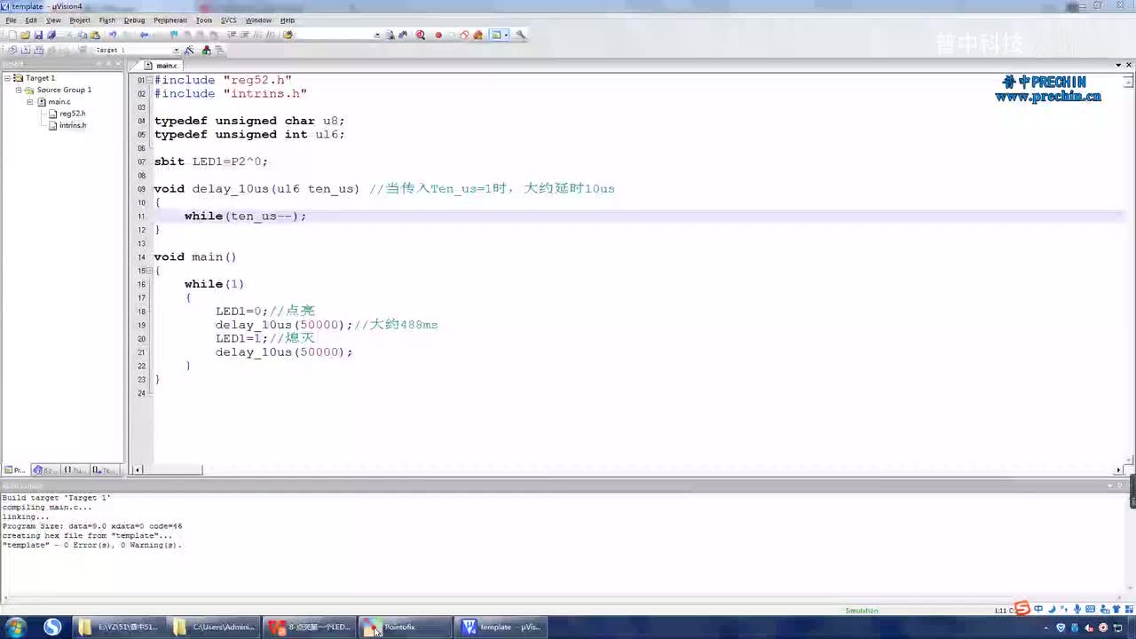Image resolution: width=1136 pixels, height=639 pixels.
Task: Select Source Group 1 in project tree
Action: point(64,90)
